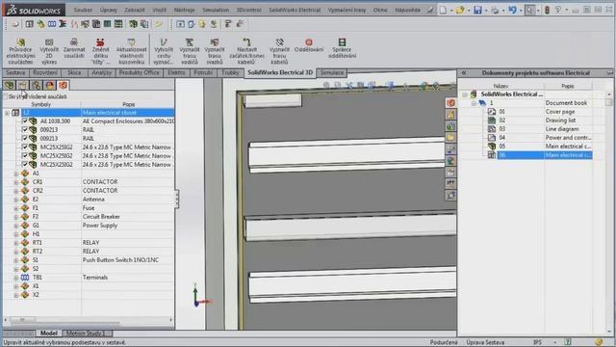Toggle checkbox of last MC25X25IG2 row
This screenshot has height=347, width=616.
point(25,165)
